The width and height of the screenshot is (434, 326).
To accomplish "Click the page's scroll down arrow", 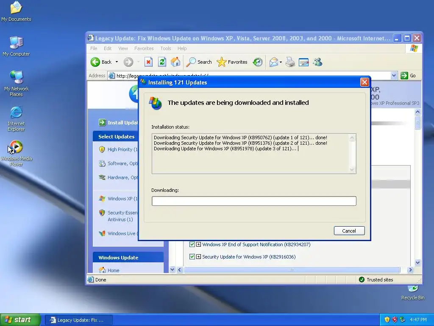I will (417, 262).
